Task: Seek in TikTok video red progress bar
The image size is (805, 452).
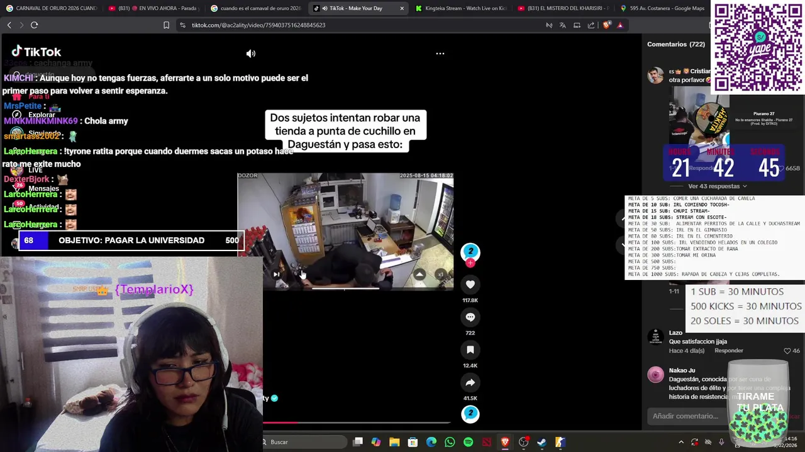Action: pyautogui.click(x=357, y=422)
